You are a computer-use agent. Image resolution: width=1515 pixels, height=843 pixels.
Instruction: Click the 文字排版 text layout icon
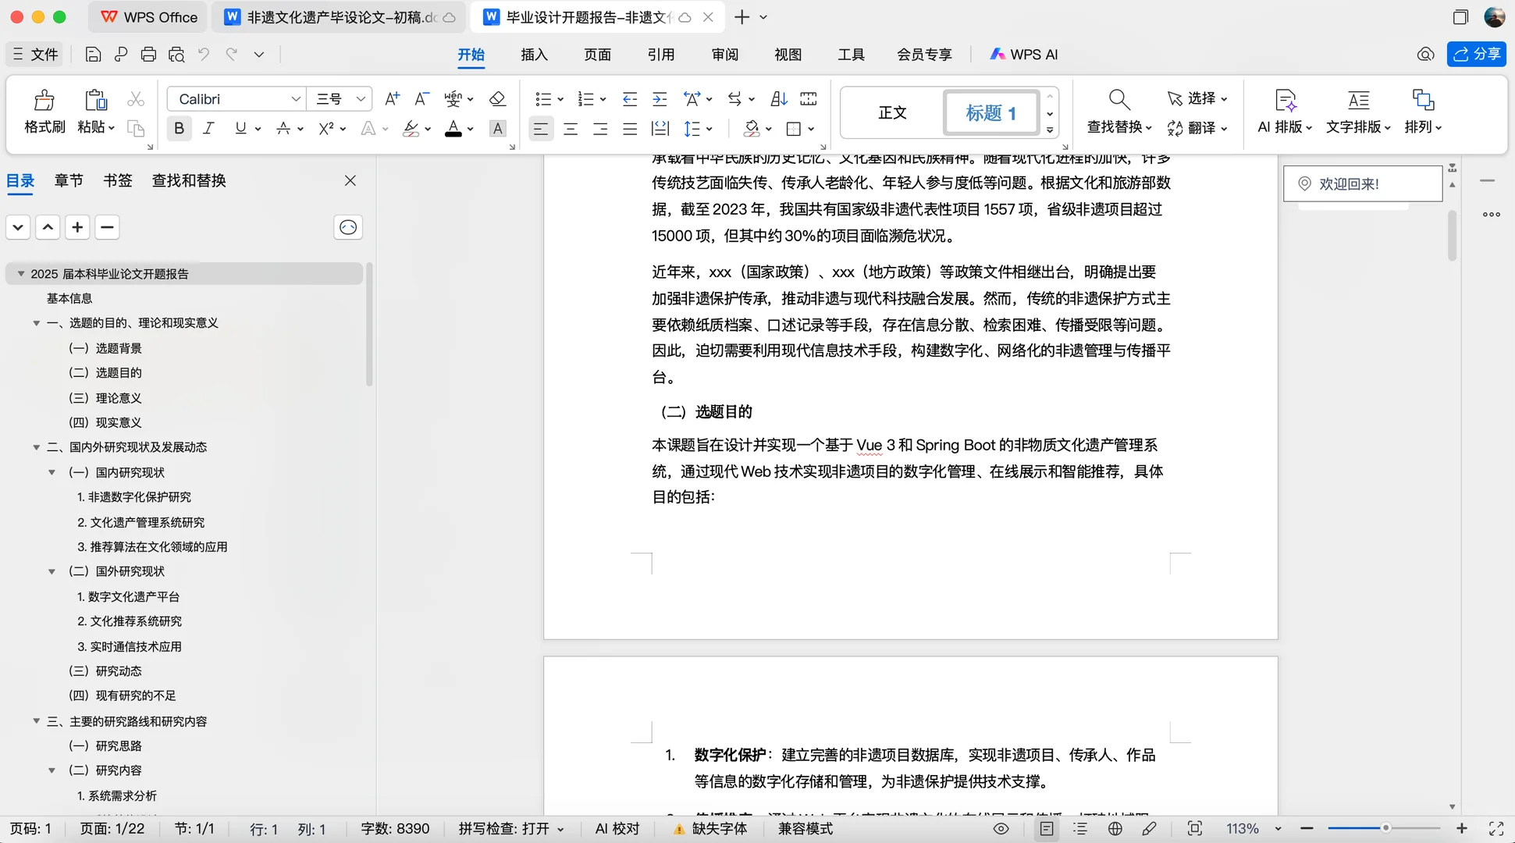point(1358,111)
